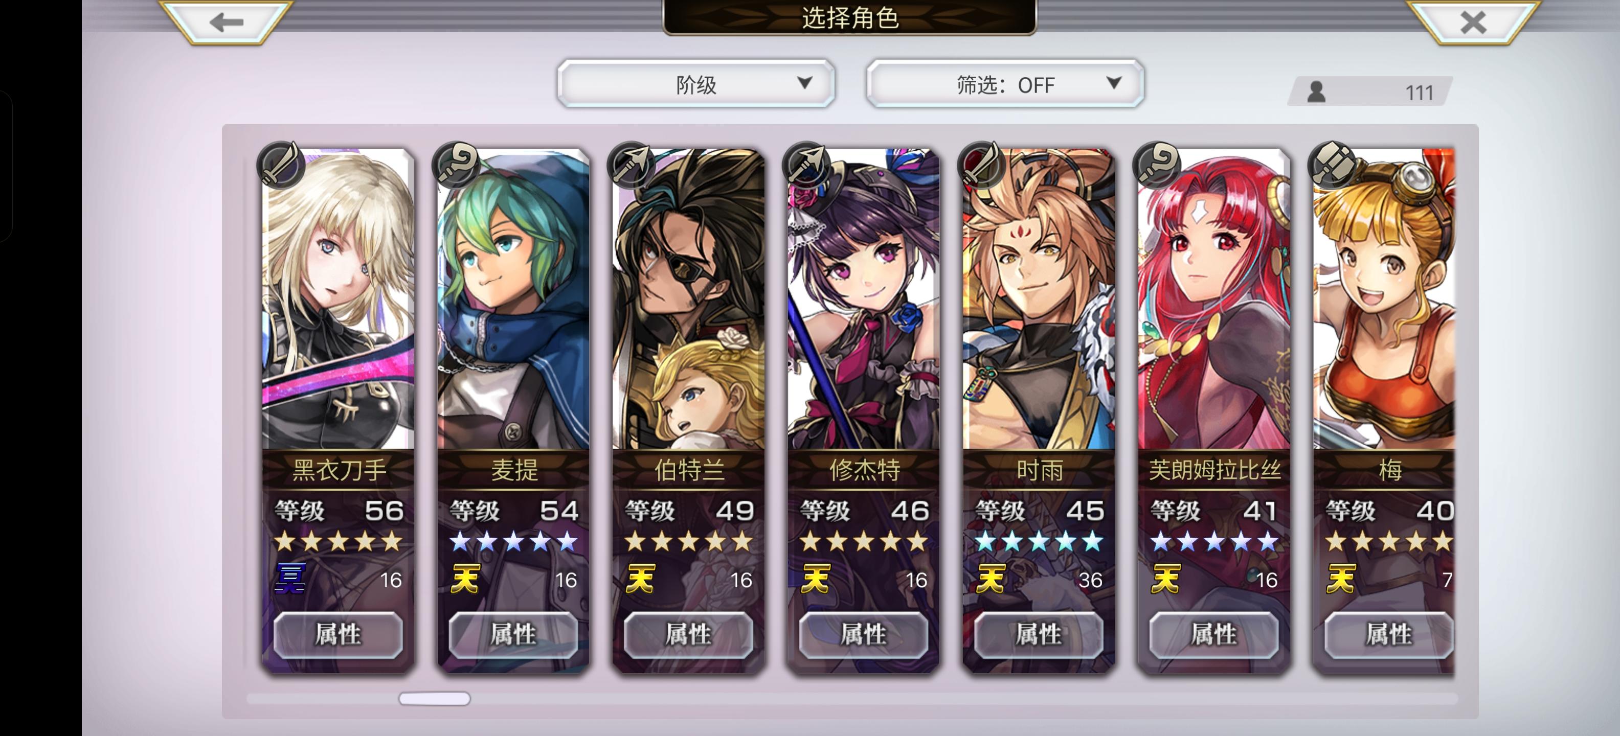Close the character selection screen

(1473, 22)
